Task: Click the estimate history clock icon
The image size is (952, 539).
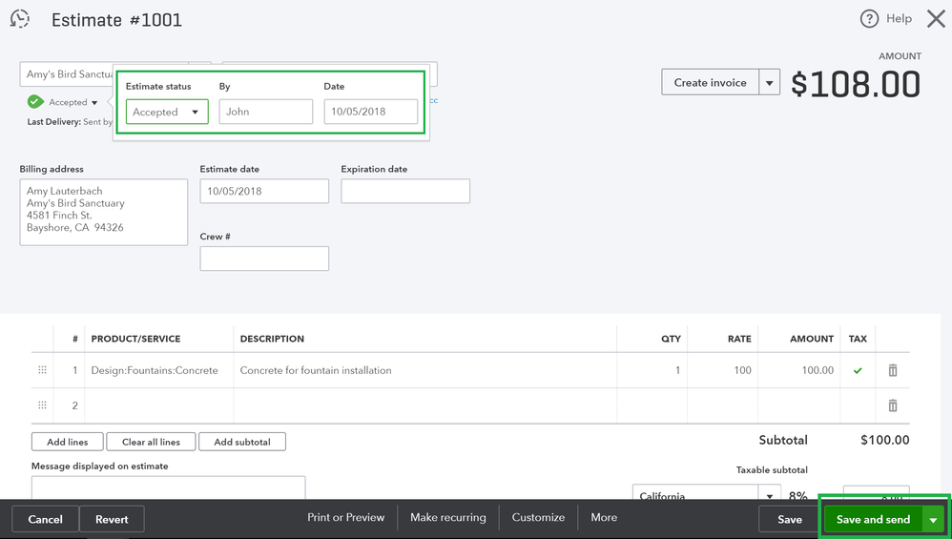Action: [20, 19]
